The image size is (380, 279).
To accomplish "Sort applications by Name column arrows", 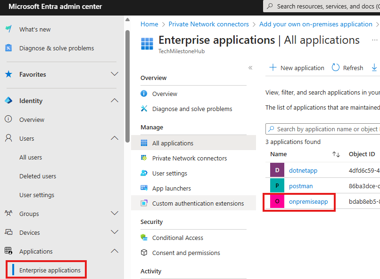I will tap(336, 154).
